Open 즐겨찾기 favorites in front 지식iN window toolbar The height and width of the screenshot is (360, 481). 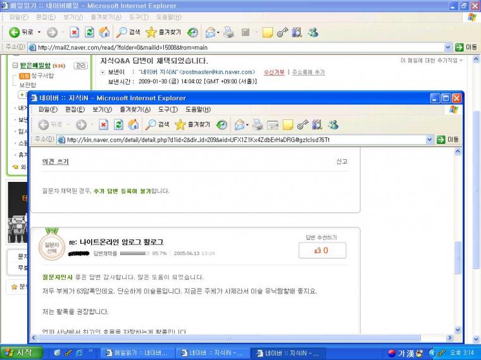pyautogui.click(x=192, y=124)
